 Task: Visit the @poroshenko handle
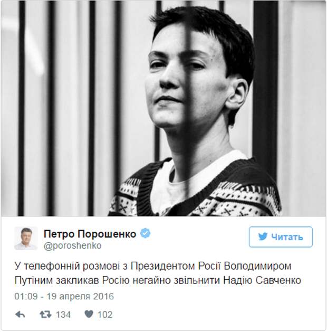(73, 245)
